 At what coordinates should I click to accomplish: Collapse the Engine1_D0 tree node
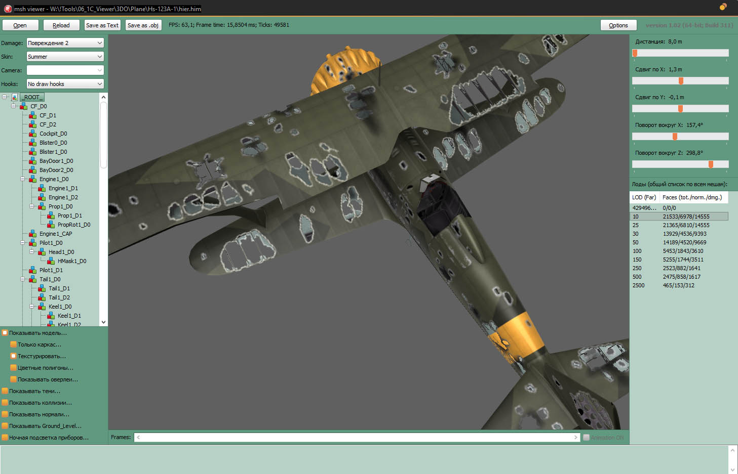[x=23, y=179]
